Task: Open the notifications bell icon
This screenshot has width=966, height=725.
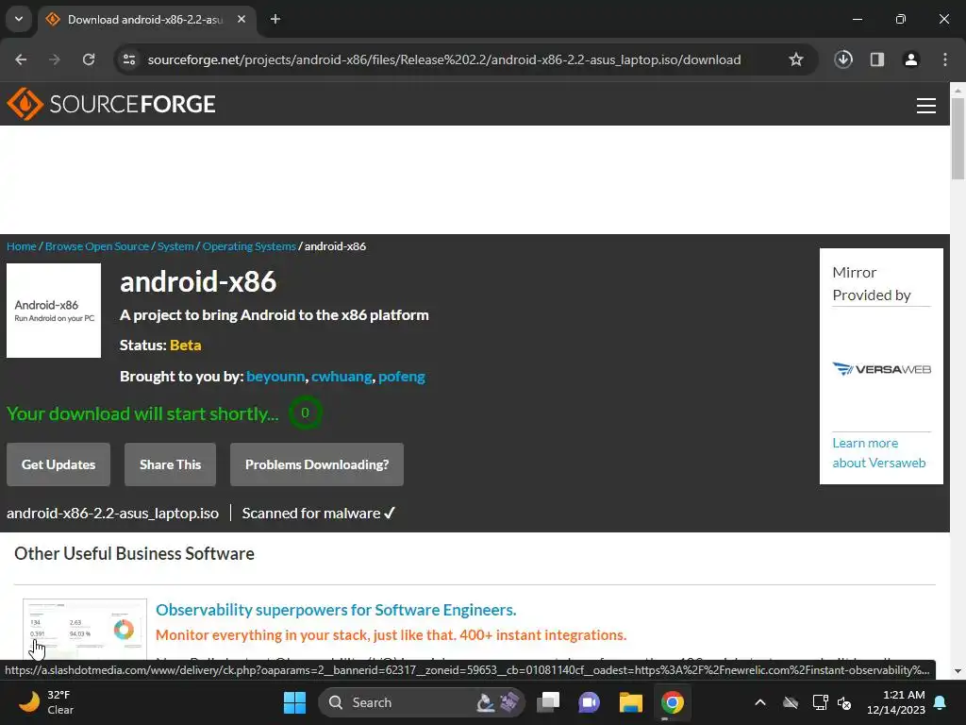Action: (941, 702)
